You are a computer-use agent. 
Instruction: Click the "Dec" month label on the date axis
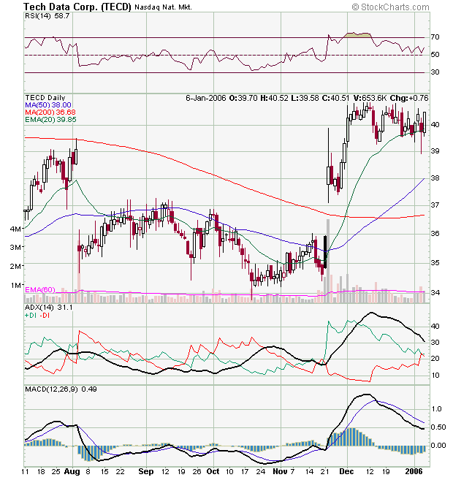click(x=347, y=471)
